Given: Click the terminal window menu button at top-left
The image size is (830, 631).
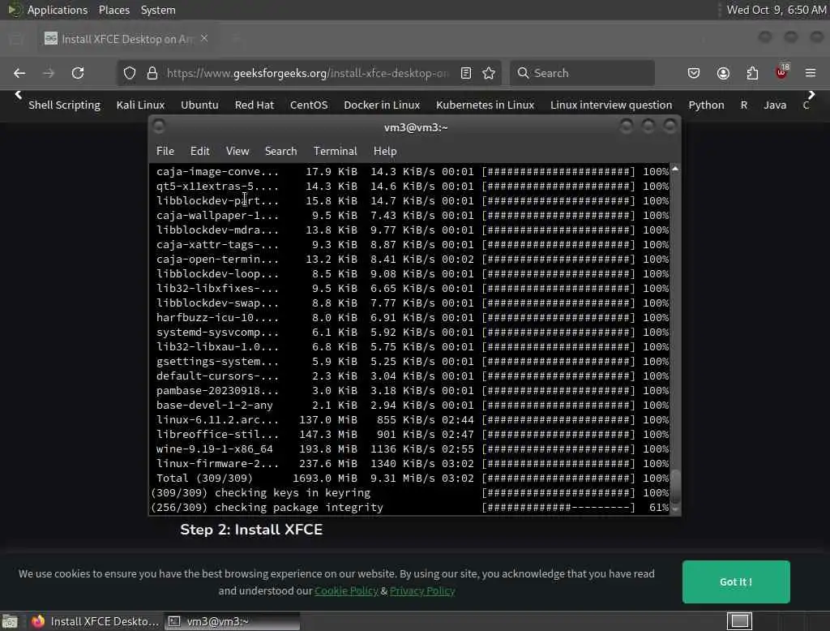Looking at the screenshot, I should coord(159,127).
